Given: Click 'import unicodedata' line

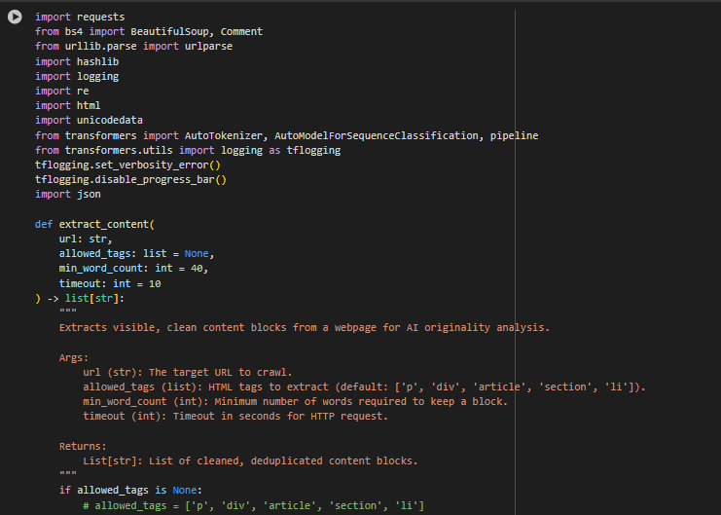Looking at the screenshot, I should click(89, 121).
